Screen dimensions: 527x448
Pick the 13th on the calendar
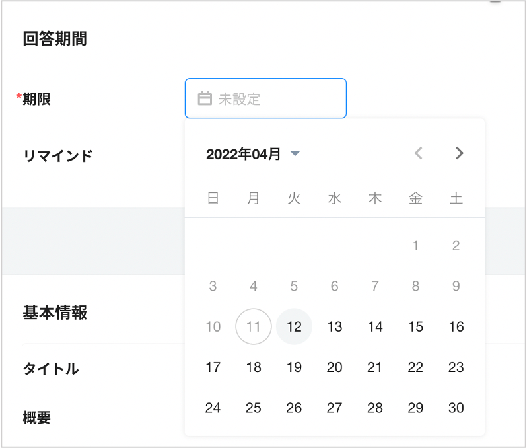(x=335, y=326)
